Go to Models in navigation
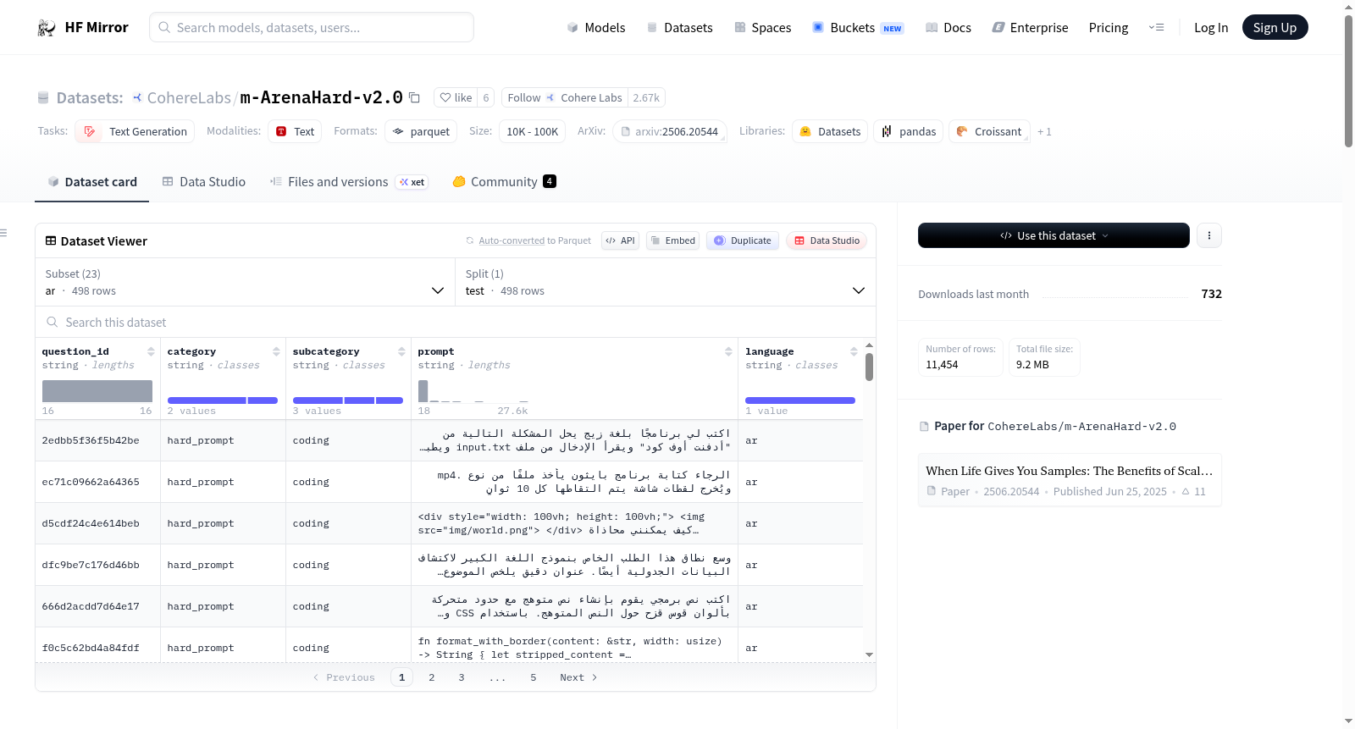 (x=596, y=28)
